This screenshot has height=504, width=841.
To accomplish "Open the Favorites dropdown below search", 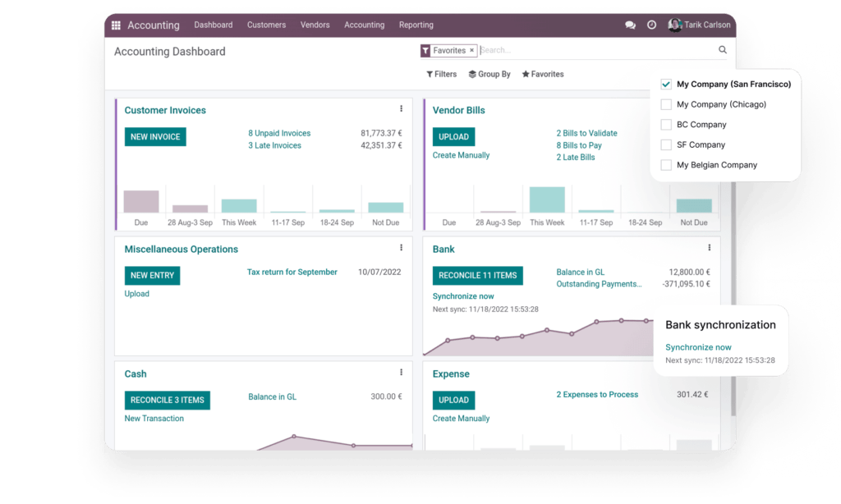I will 543,74.
